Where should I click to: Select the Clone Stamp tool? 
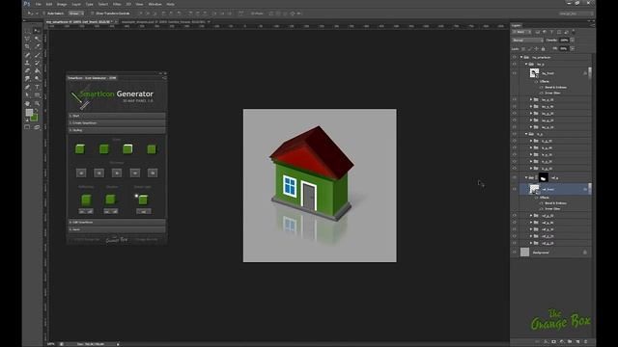[27, 63]
